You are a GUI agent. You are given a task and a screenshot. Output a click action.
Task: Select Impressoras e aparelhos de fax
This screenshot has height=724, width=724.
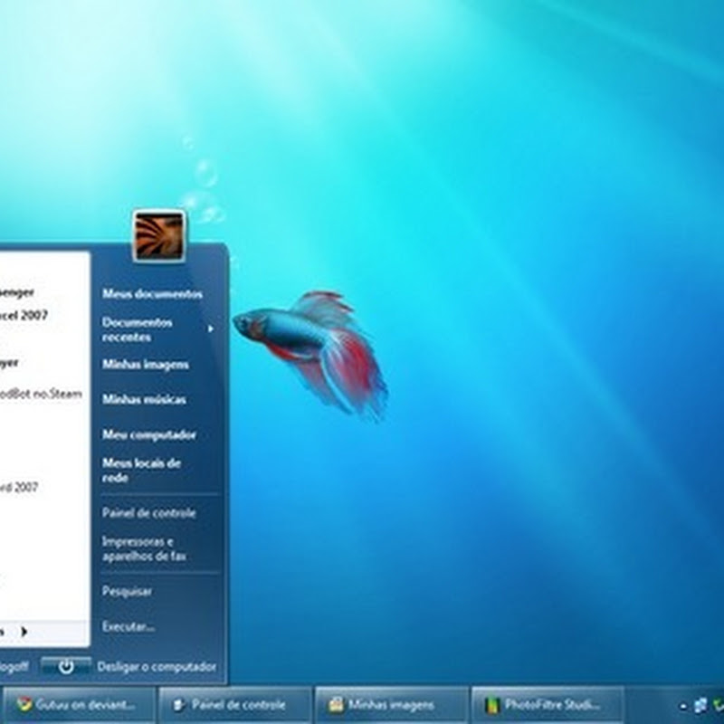coord(144,548)
